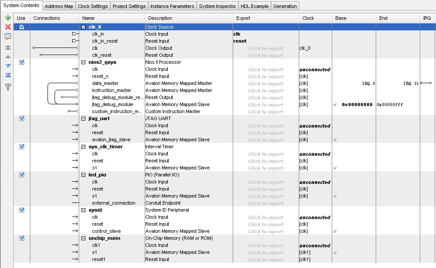Click to export the clk_0 clk output

click(x=266, y=48)
